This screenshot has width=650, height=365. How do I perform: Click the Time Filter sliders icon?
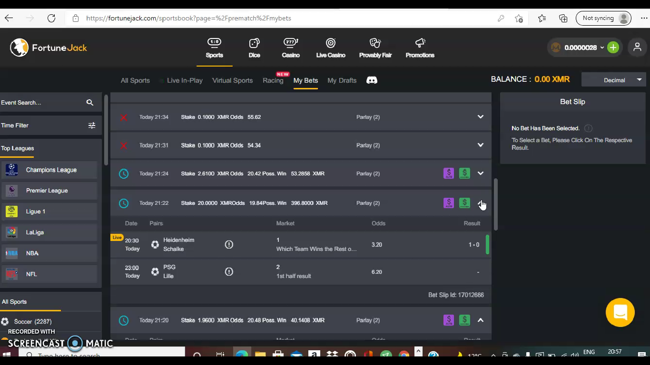tap(92, 125)
